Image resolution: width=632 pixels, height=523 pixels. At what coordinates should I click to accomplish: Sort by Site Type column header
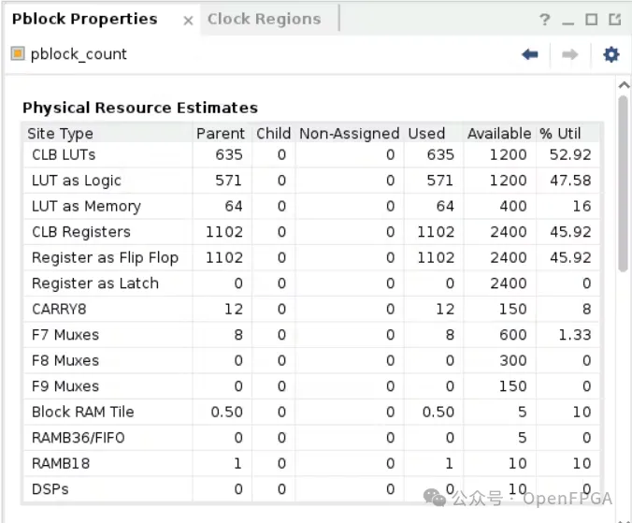pyautogui.click(x=60, y=134)
